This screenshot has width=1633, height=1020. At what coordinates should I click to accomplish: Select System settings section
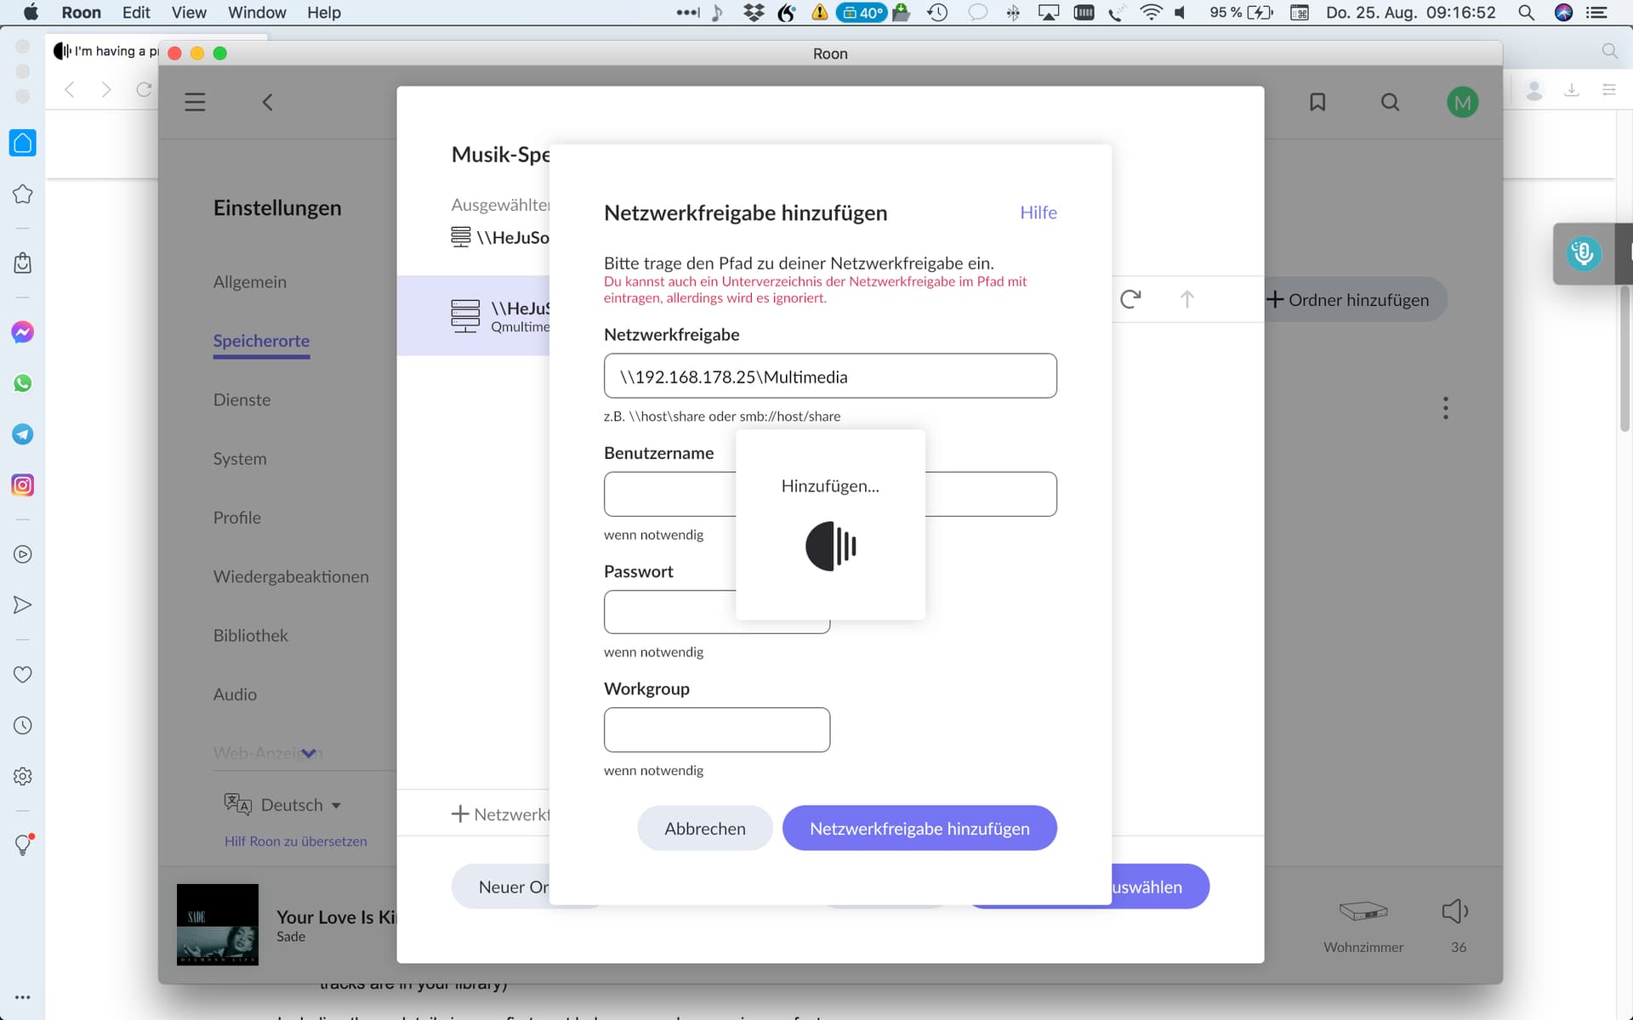pos(240,458)
